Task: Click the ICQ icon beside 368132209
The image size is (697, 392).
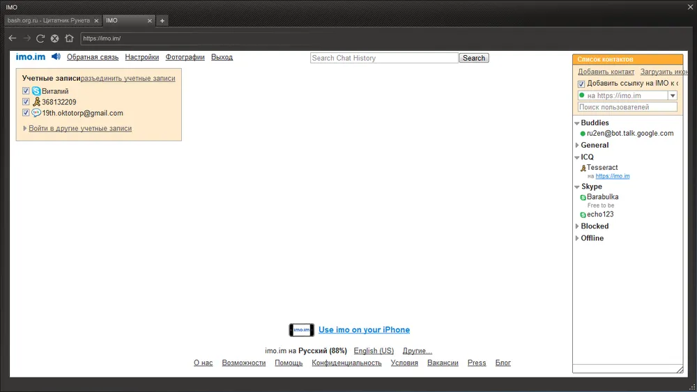Action: click(36, 102)
